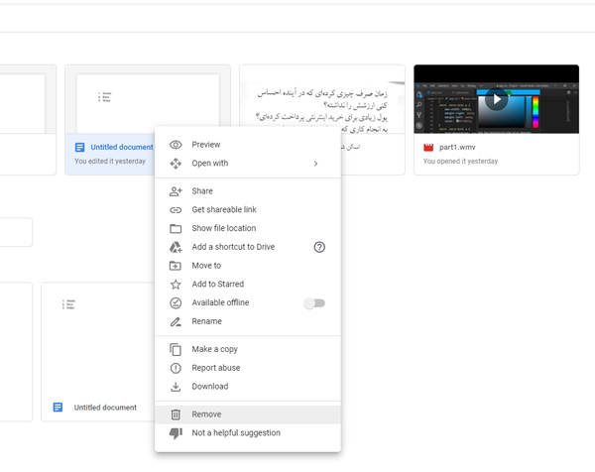Image resolution: width=595 pixels, height=472 pixels.
Task: Click the Drive shortcut icon
Action: [x=176, y=247]
